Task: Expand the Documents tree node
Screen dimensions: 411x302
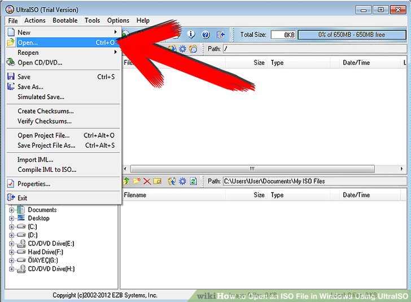Action: click(x=11, y=210)
